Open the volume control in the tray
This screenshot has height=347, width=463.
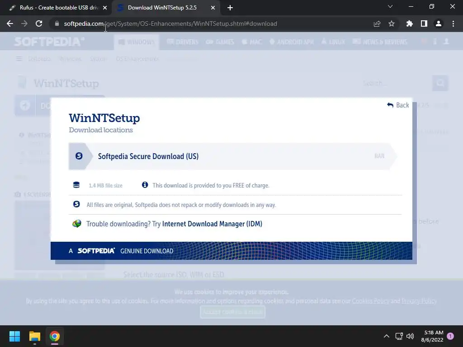point(410,336)
